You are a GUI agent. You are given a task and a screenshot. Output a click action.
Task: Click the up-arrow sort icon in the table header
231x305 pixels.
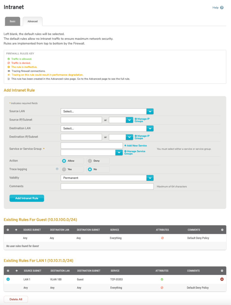(16, 270)
